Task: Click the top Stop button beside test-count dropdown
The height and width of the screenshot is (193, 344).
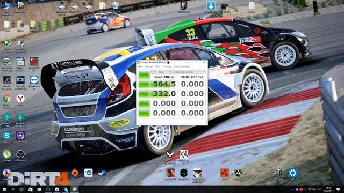Action: (144, 75)
